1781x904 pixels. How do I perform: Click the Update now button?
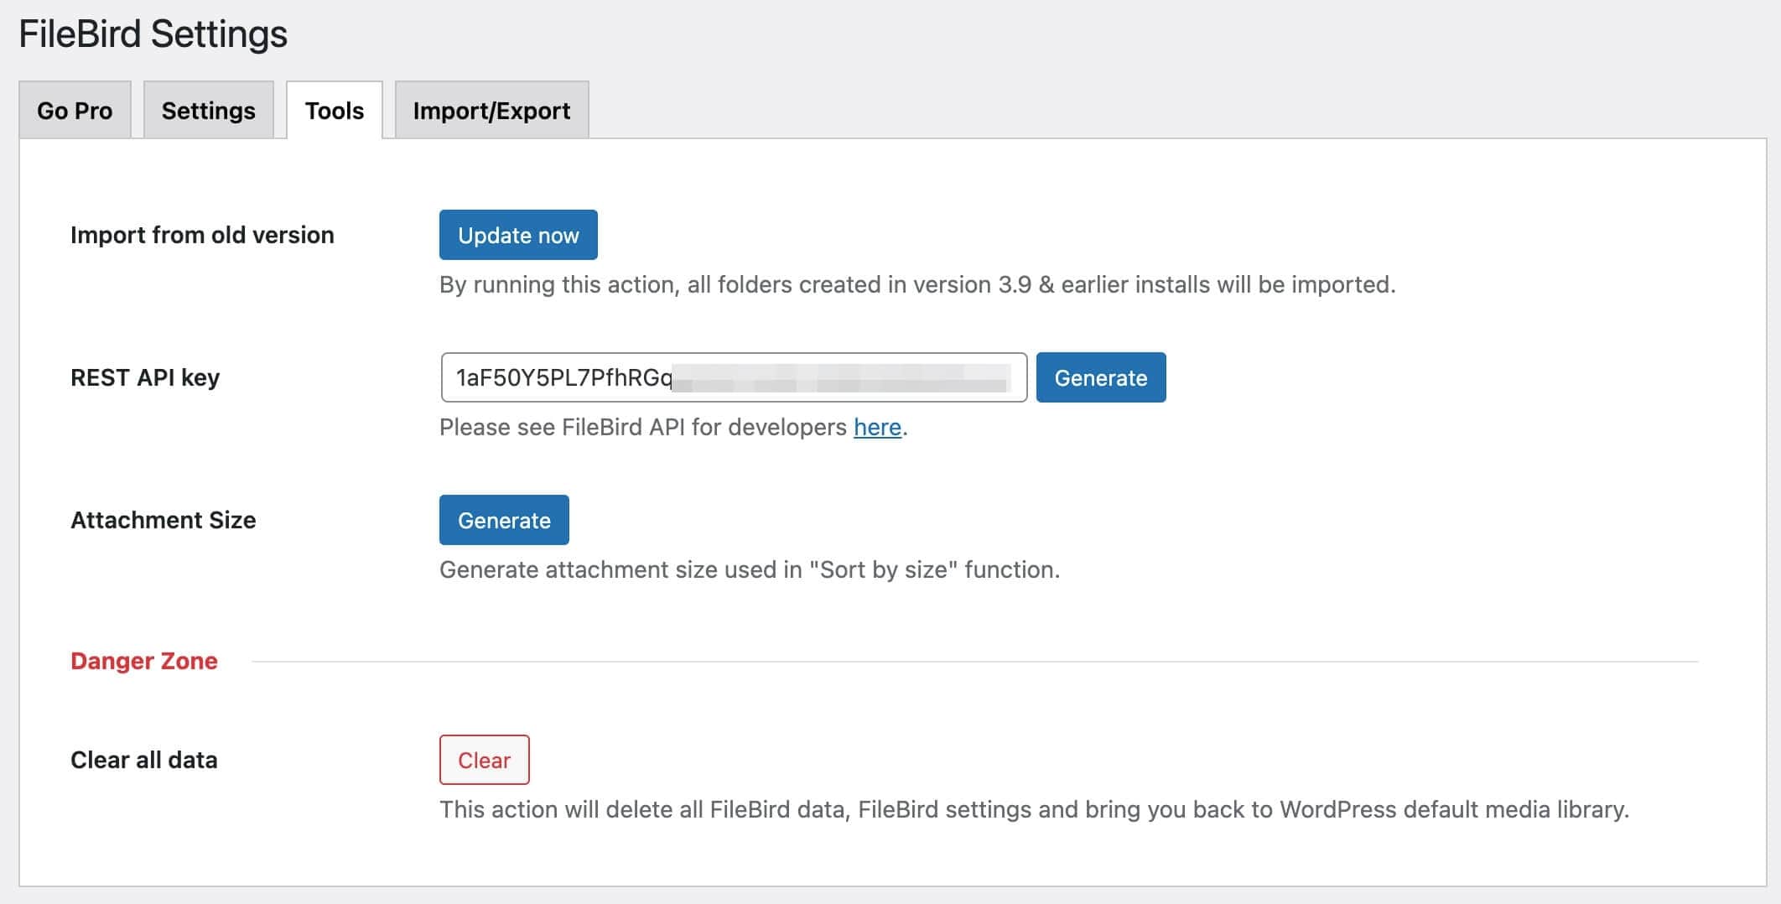pos(518,235)
